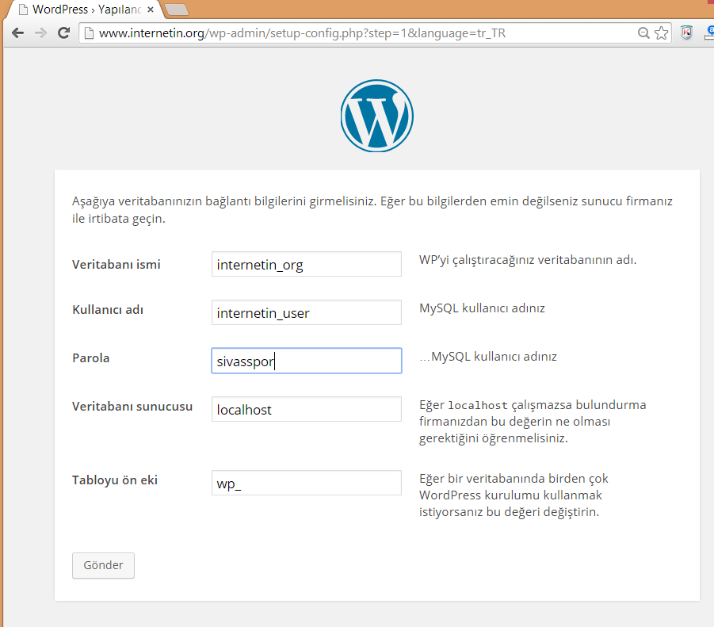This screenshot has height=627, width=714.
Task: Click the Veritabanı sunucusu localhost field
Action: [x=307, y=409]
